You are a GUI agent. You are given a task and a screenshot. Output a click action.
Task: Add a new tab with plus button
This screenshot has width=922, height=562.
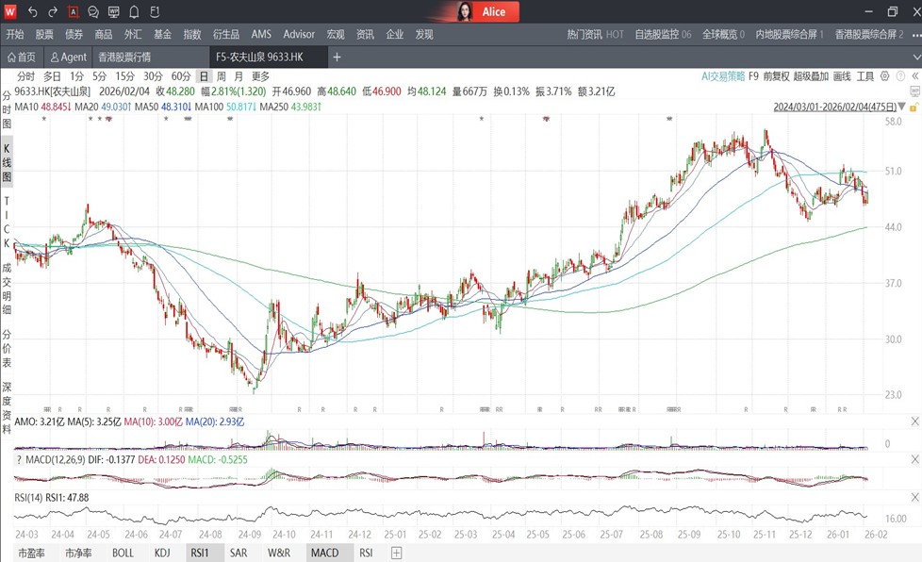[x=337, y=58]
